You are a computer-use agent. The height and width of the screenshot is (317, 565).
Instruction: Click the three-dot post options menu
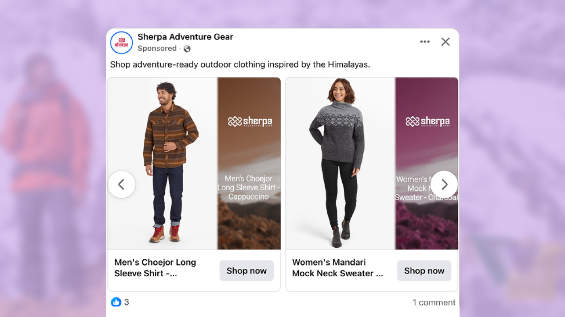[x=424, y=42]
